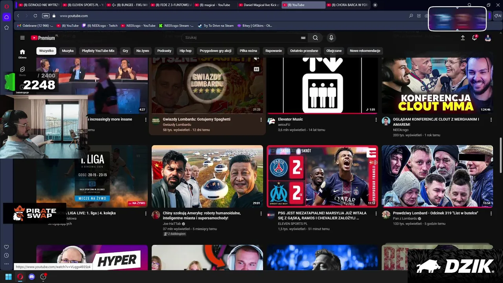Open bookmarks star in Opera sidebar

[6, 28]
